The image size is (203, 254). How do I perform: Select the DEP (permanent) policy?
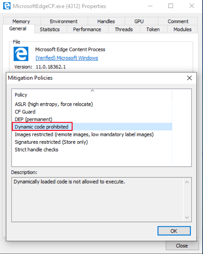[33, 119]
